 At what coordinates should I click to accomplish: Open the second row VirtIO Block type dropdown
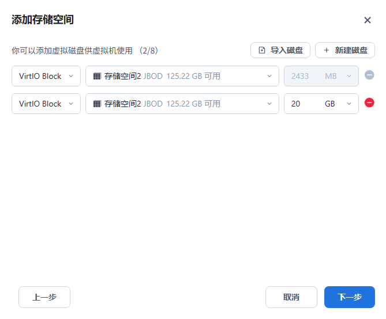pos(46,104)
